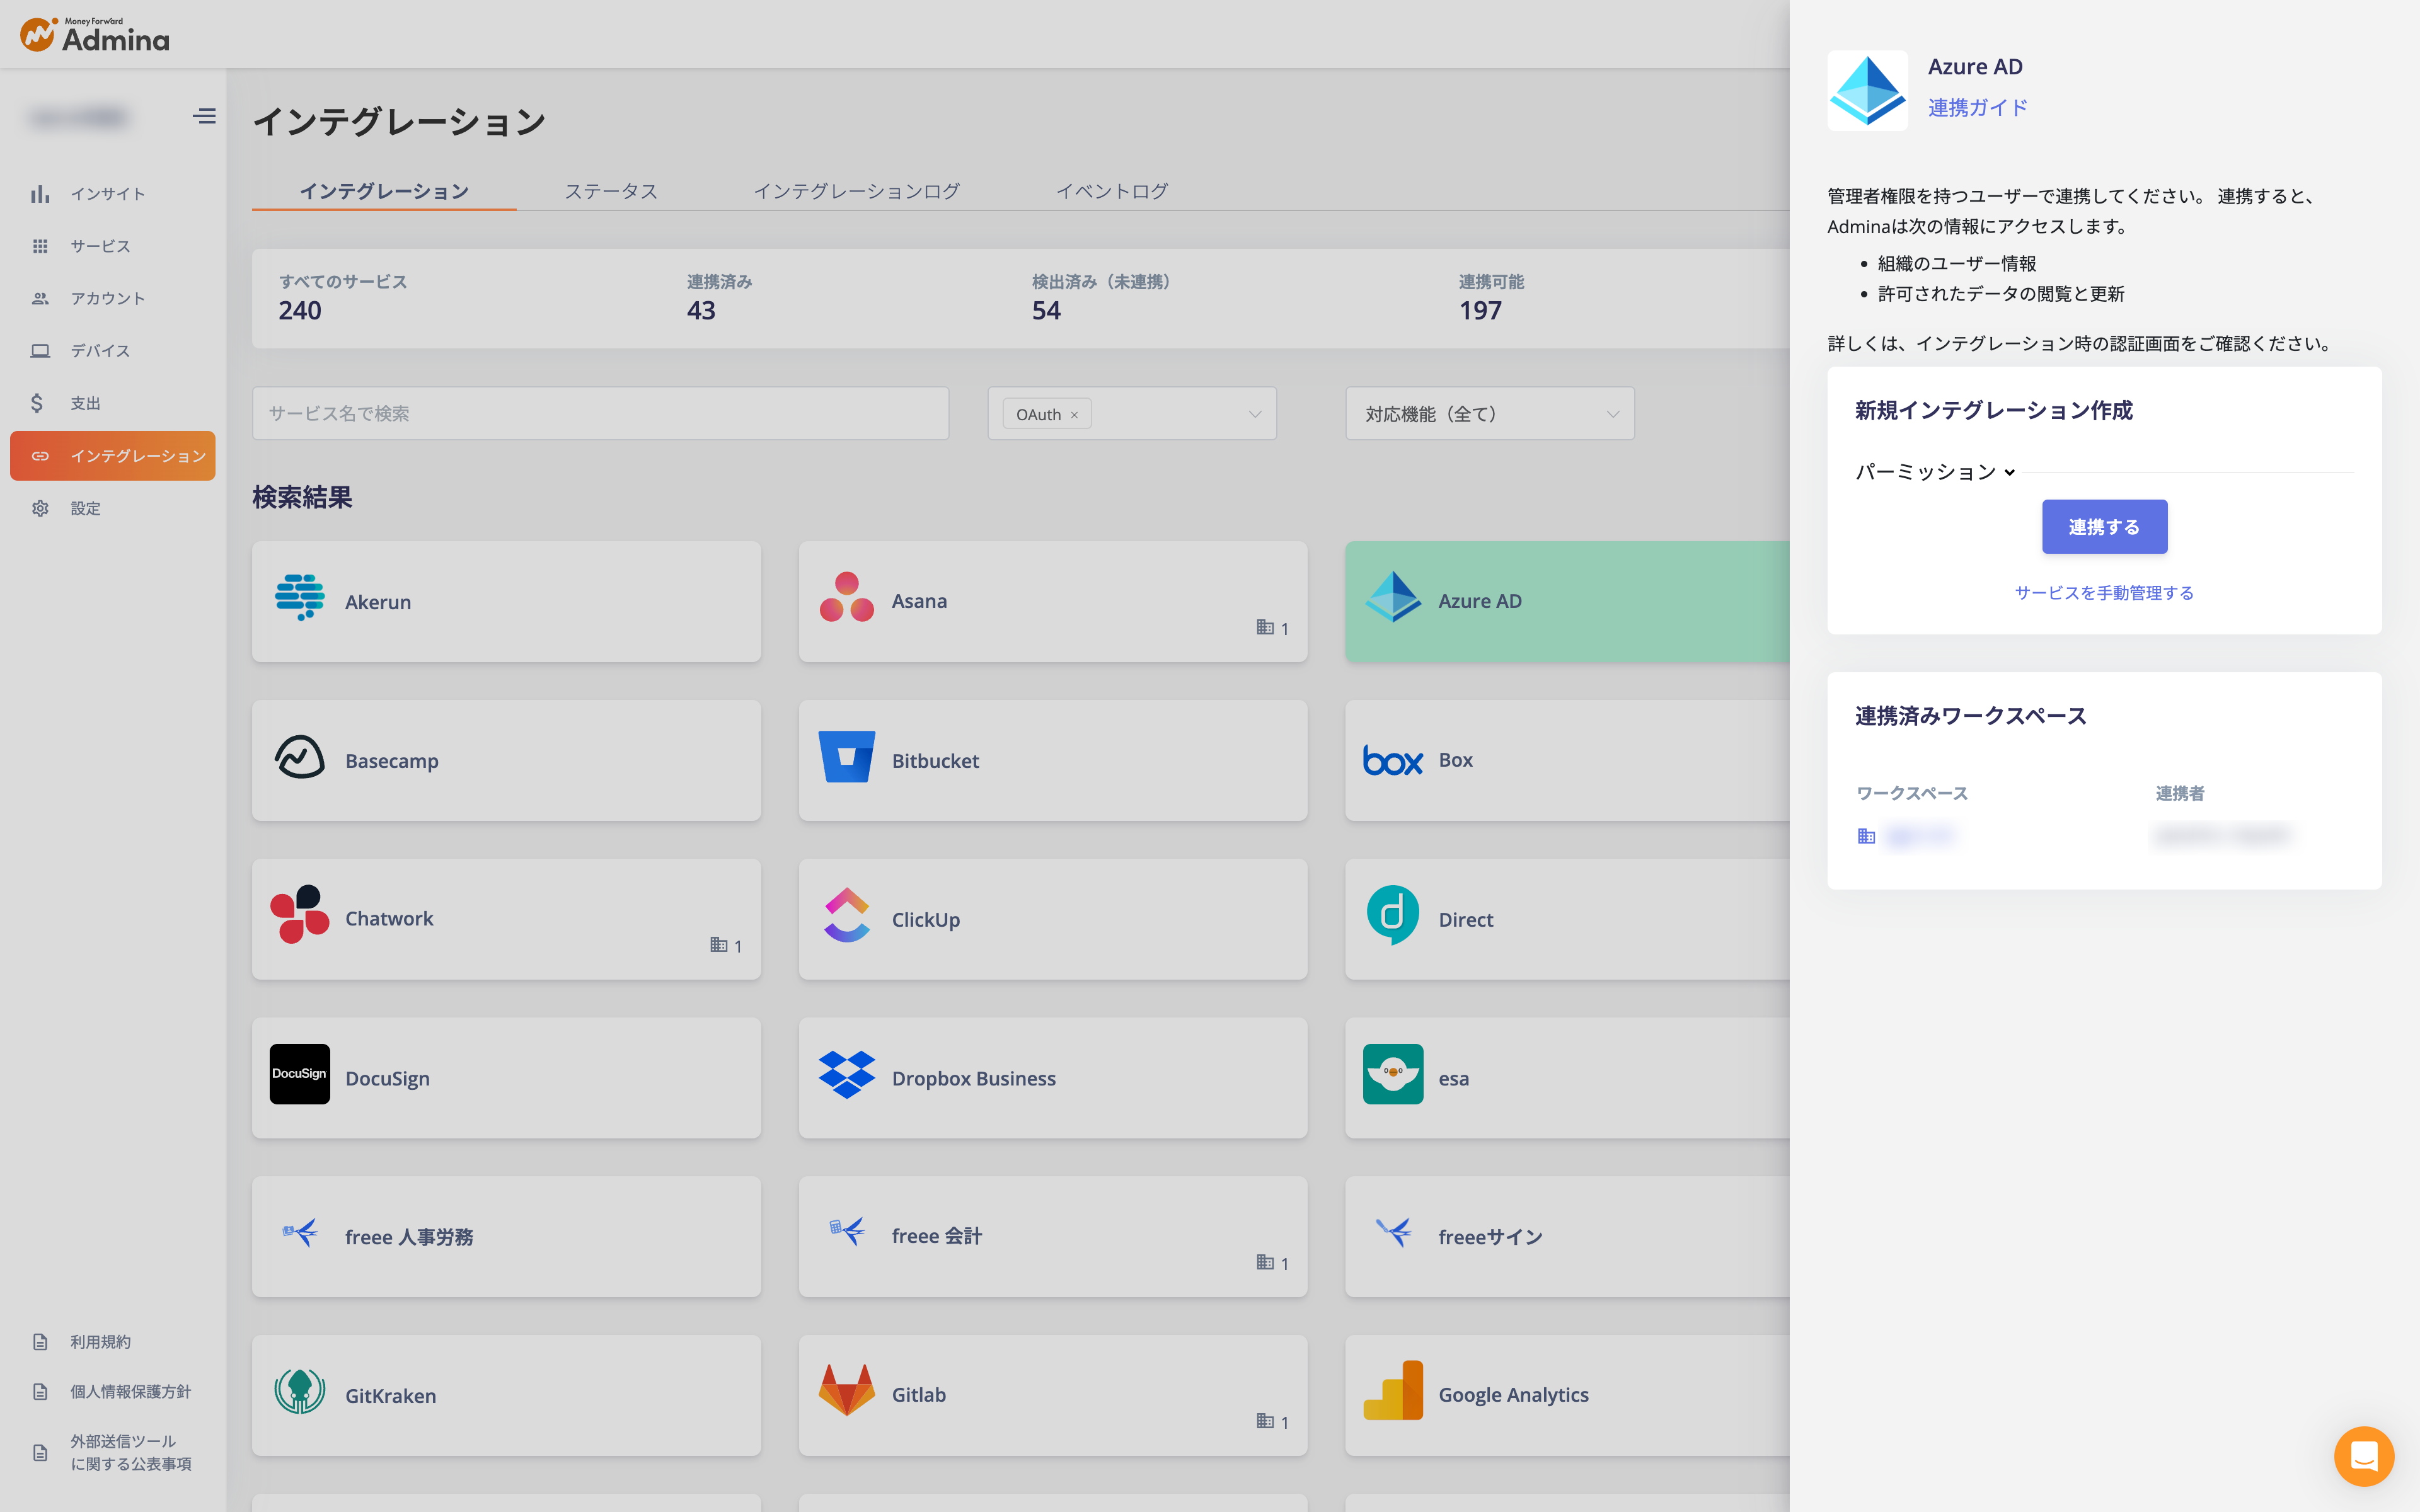Select the インテグレーション sidebar item
The height and width of the screenshot is (1512, 2420).
tap(113, 456)
